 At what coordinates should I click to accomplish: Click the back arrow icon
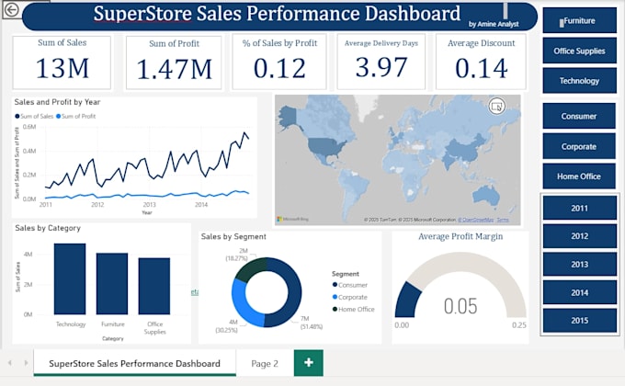click(x=12, y=9)
